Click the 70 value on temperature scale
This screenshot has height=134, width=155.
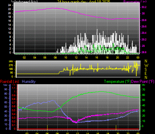click(144, 90)
